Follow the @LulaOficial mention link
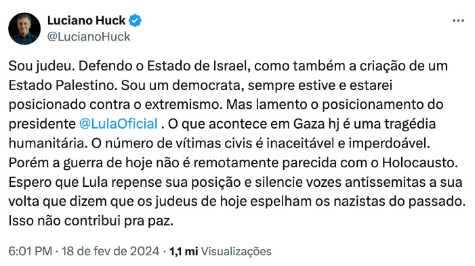This screenshot has width=475, height=266. (x=118, y=124)
